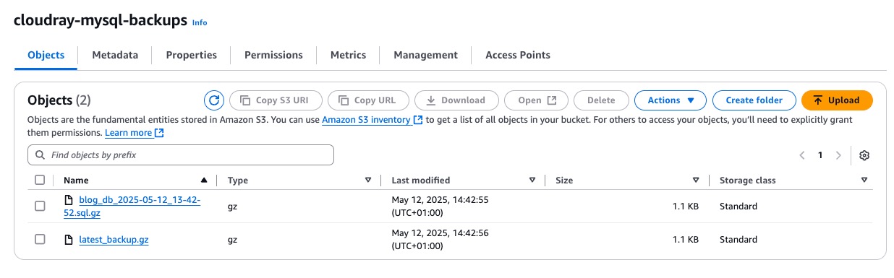Sort by Type column arrow
This screenshot has width=894, height=278.
pyautogui.click(x=368, y=181)
